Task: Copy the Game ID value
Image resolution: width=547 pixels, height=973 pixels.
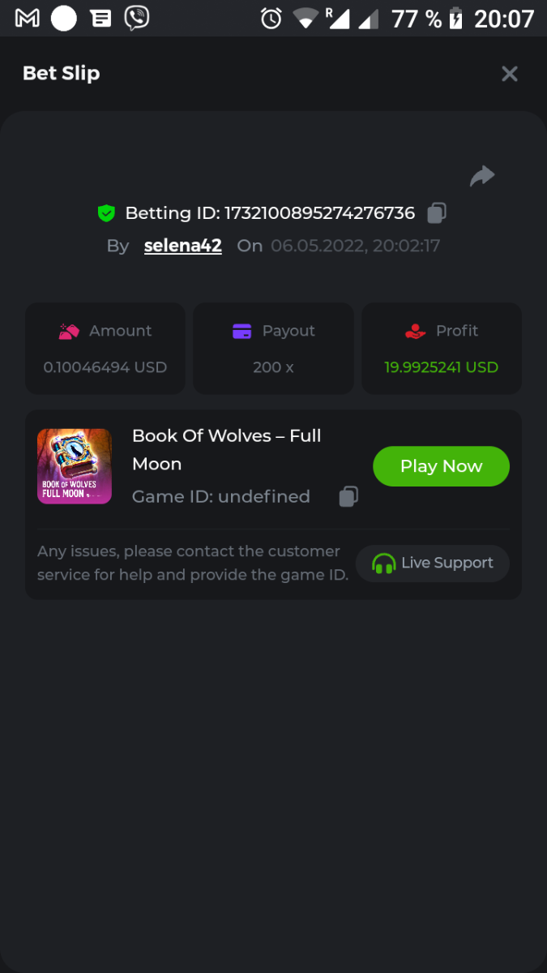Action: [348, 496]
